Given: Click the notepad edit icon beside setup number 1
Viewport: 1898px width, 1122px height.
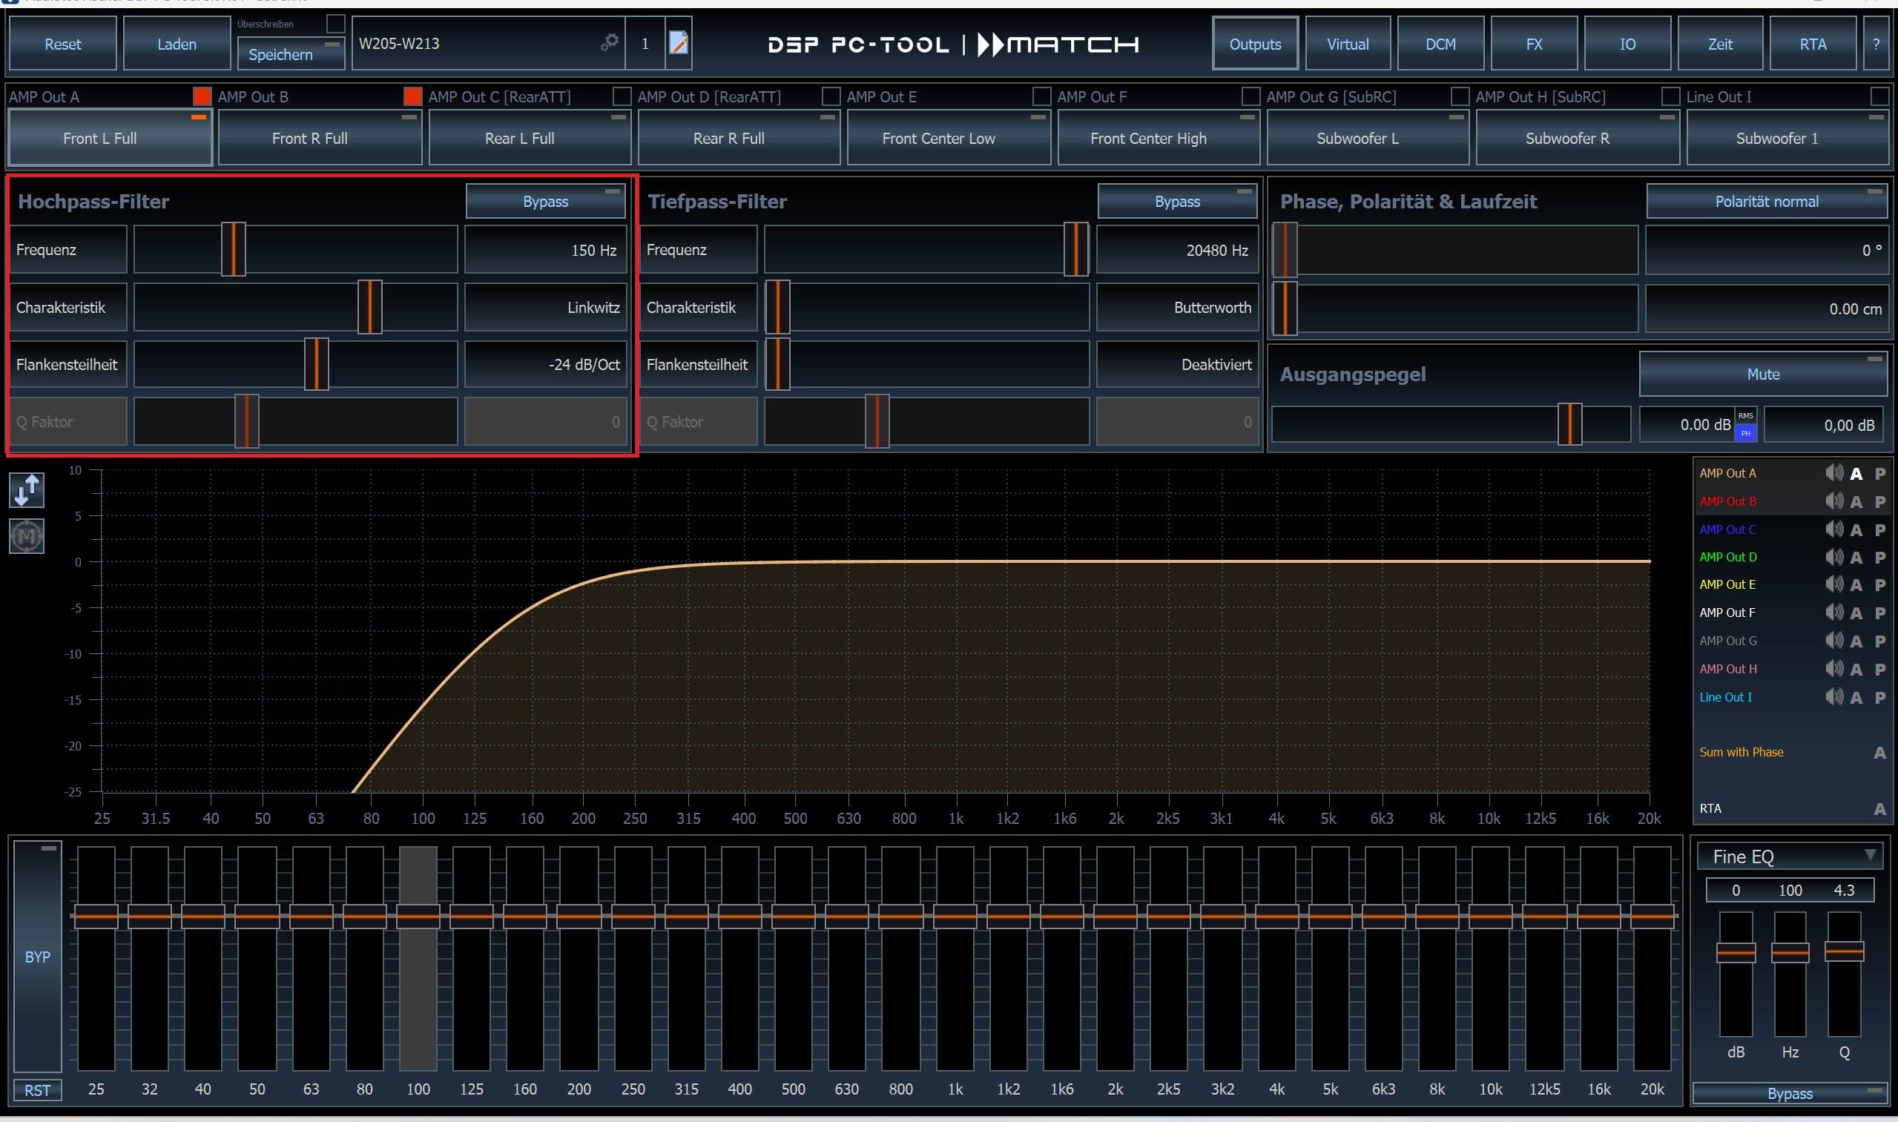Looking at the screenshot, I should tap(679, 43).
